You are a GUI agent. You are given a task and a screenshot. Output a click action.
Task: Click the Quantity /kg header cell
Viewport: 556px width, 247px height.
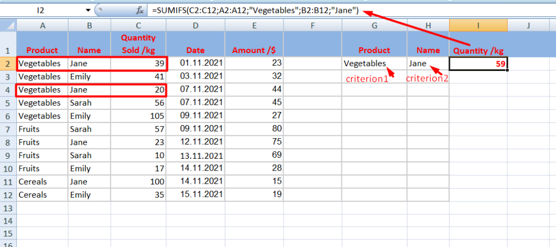click(x=478, y=44)
